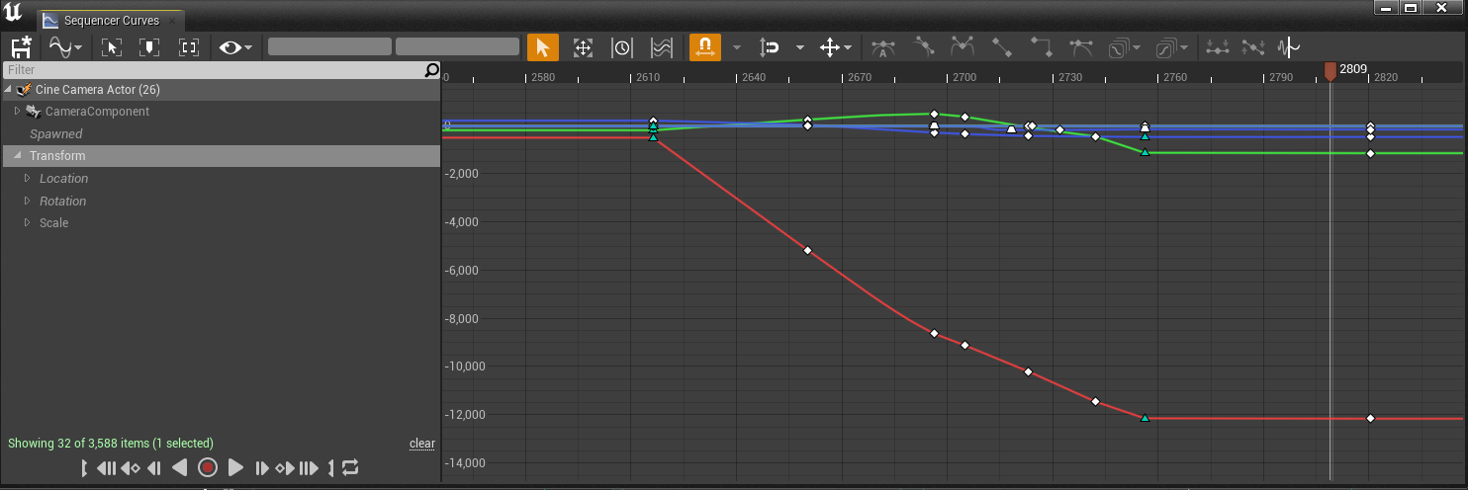This screenshot has width=1468, height=490.
Task: Set key tangent to weighted
Action: click(x=1081, y=46)
